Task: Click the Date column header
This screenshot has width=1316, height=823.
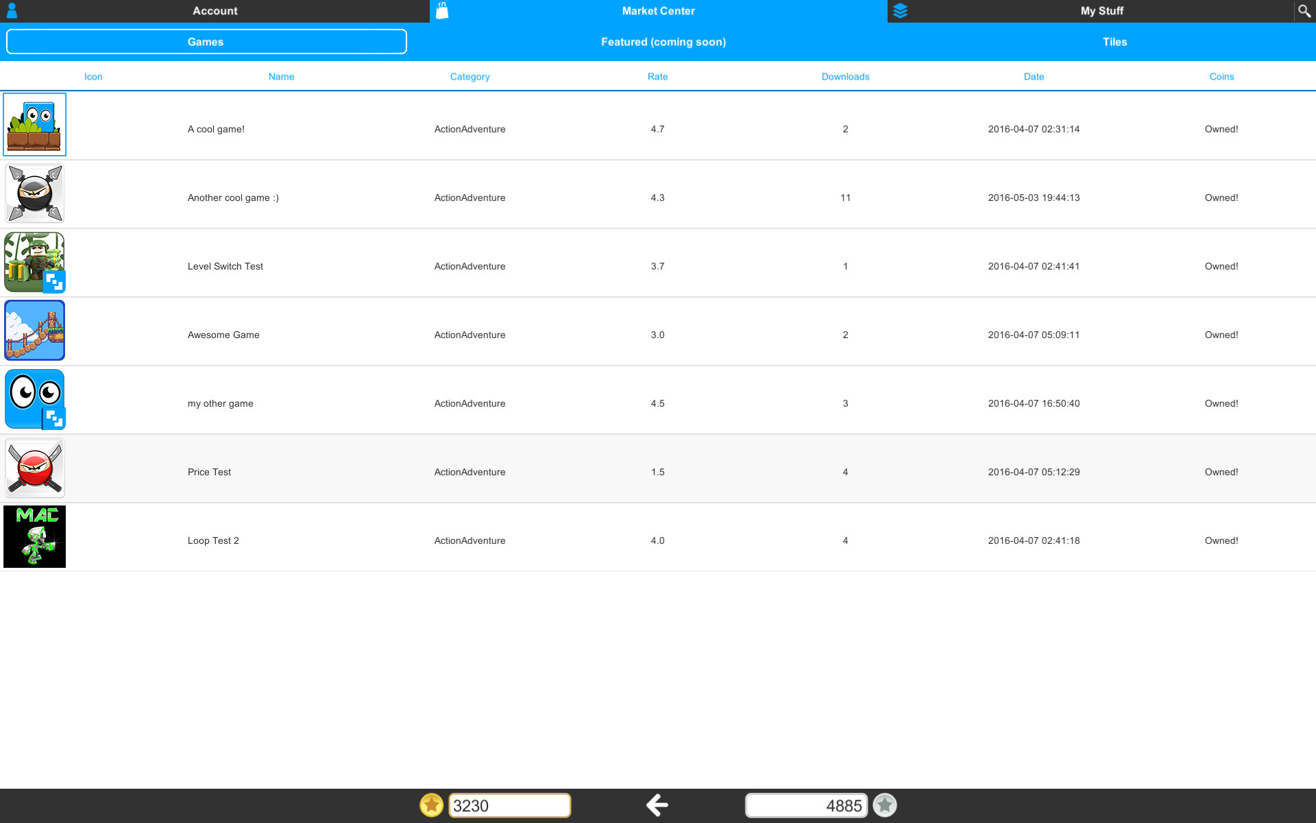Action: click(1034, 76)
